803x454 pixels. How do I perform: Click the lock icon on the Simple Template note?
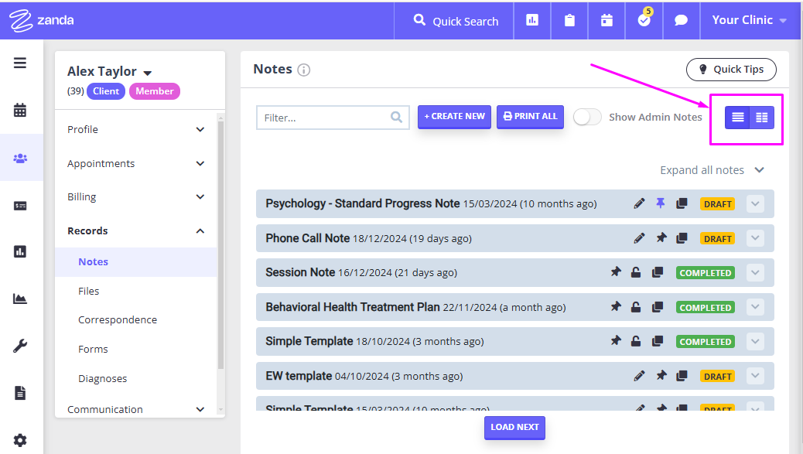click(x=635, y=341)
